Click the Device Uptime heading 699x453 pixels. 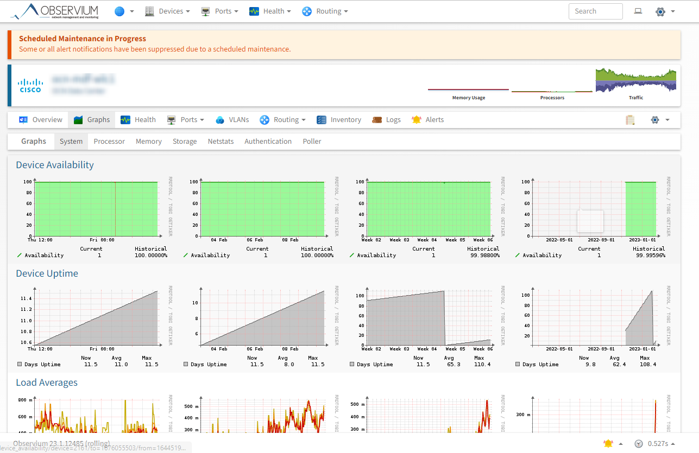(x=47, y=273)
